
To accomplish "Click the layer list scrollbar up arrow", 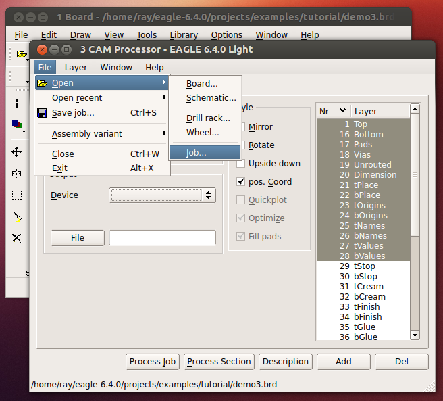I will click(x=415, y=109).
